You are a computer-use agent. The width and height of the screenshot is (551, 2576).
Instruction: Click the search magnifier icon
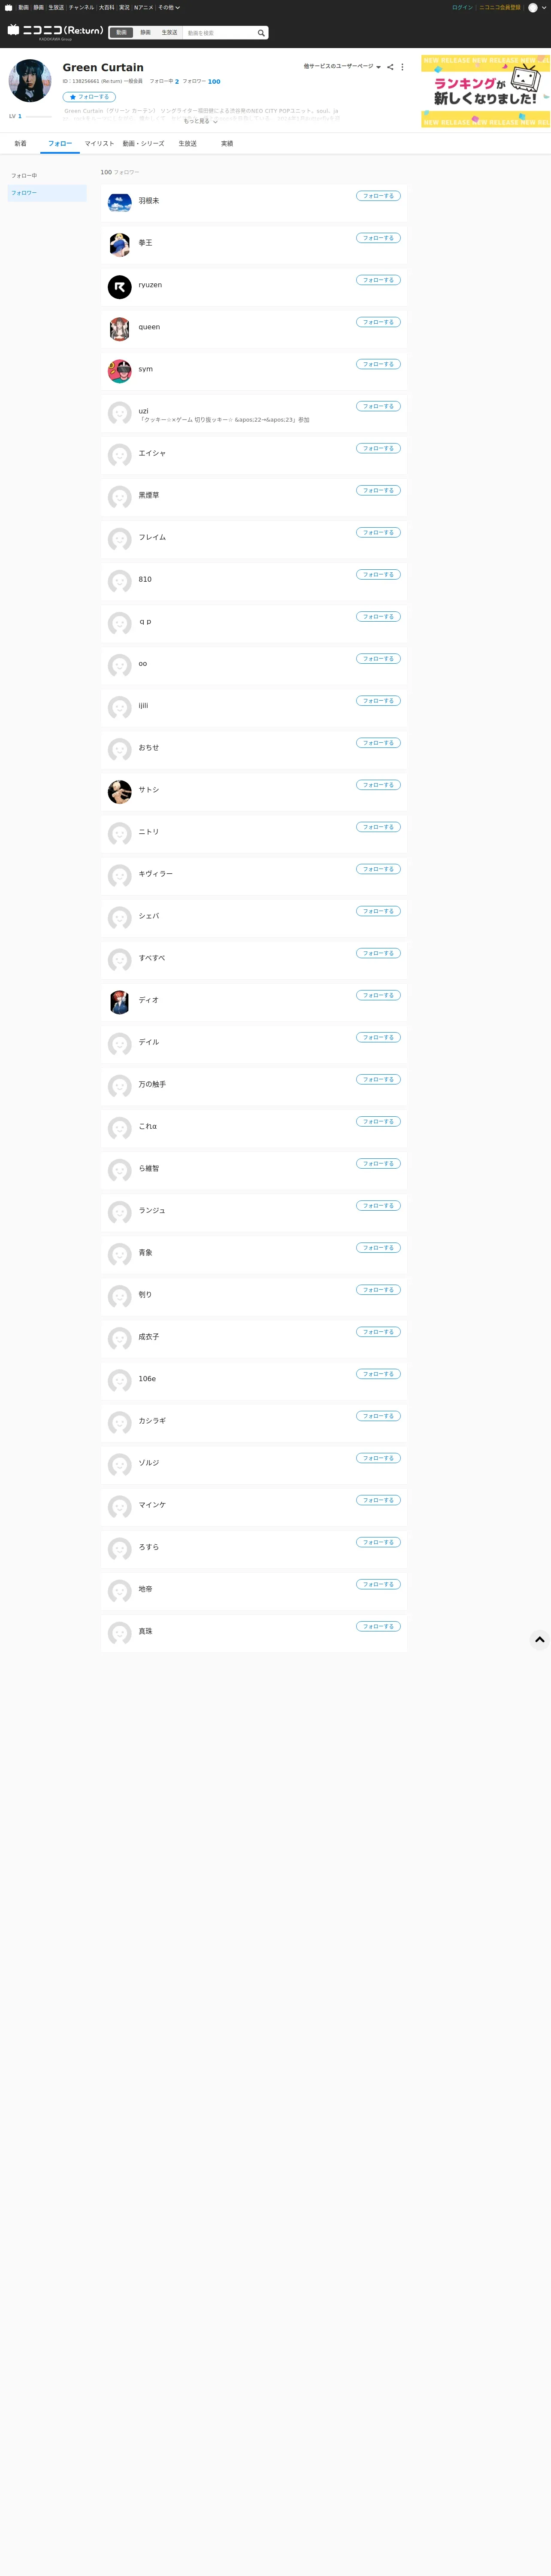coord(261,33)
